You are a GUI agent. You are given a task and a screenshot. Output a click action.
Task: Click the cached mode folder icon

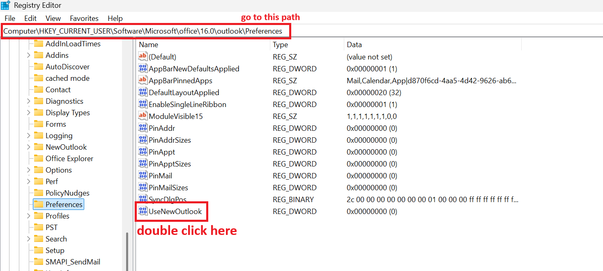(x=39, y=78)
